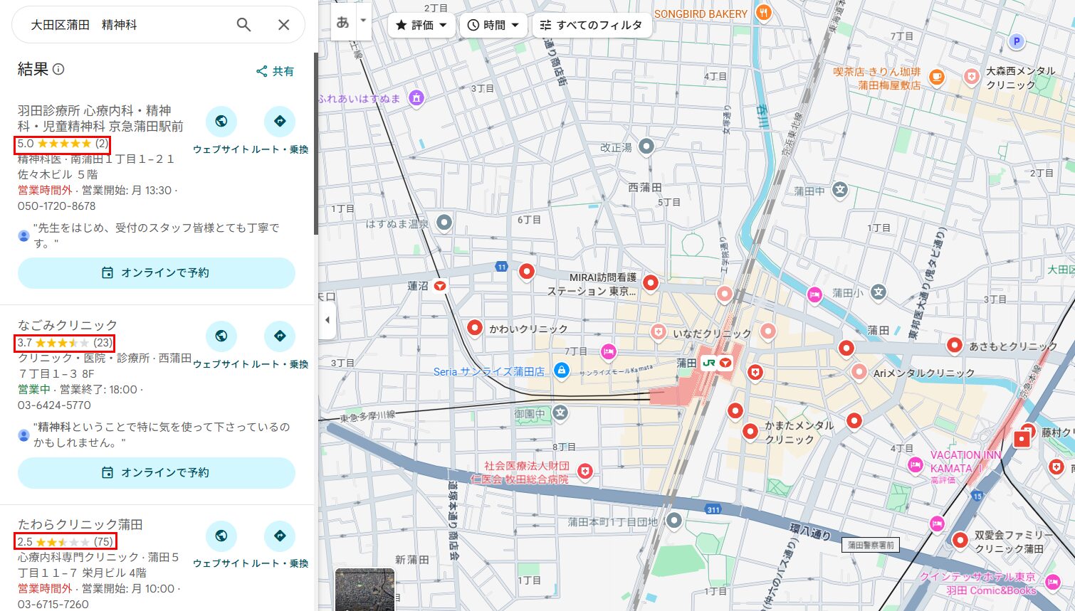Expand the あ input language dropdown arrow
Viewport: 1075px width, 611px height.
363,21
